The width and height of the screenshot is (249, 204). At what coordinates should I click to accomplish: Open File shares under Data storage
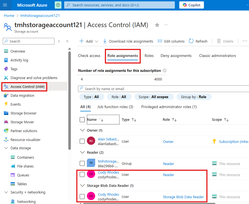tap(25, 166)
